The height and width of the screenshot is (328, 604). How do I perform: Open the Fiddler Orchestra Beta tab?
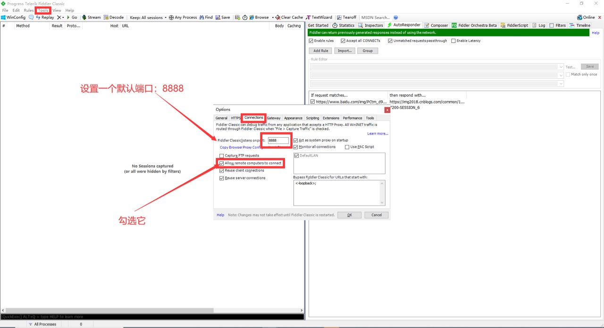474,25
